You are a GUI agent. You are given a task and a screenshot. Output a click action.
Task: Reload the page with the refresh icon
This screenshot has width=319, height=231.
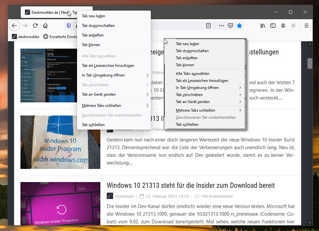[x=35, y=26]
